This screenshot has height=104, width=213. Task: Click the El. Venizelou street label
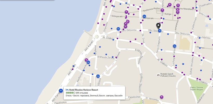tap(152, 99)
